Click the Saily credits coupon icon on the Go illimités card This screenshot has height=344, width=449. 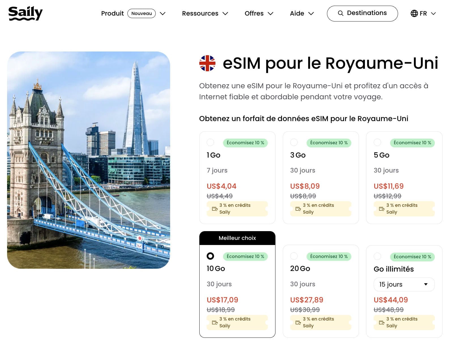click(x=381, y=322)
